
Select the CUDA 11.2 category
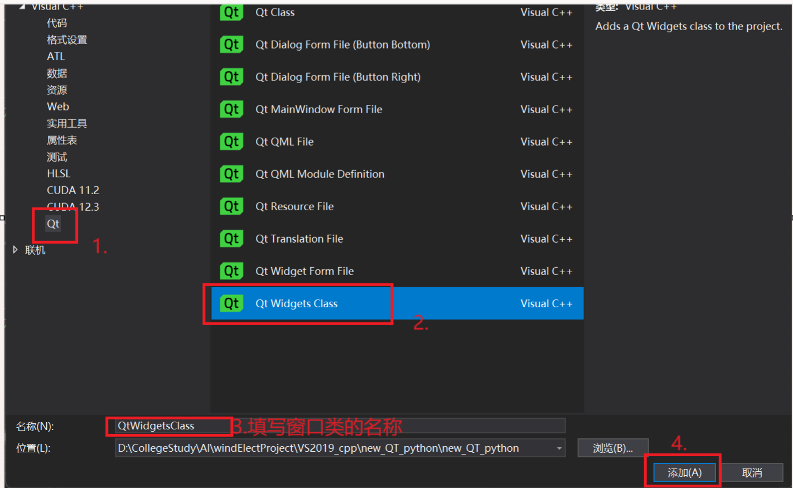point(73,190)
